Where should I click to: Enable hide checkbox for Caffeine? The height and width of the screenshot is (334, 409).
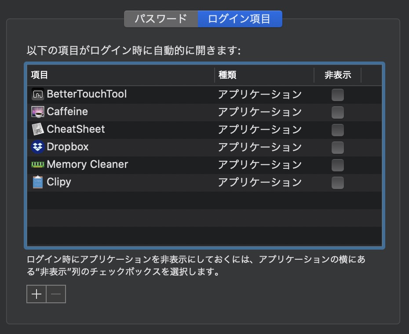337,113
